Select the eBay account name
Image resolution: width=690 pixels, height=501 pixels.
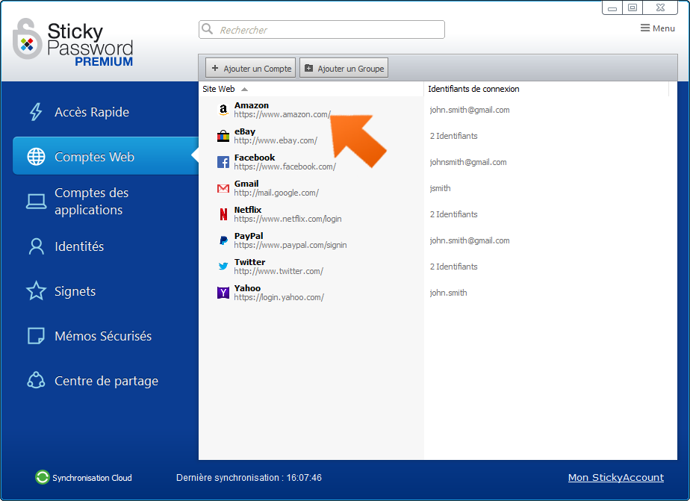tap(245, 131)
